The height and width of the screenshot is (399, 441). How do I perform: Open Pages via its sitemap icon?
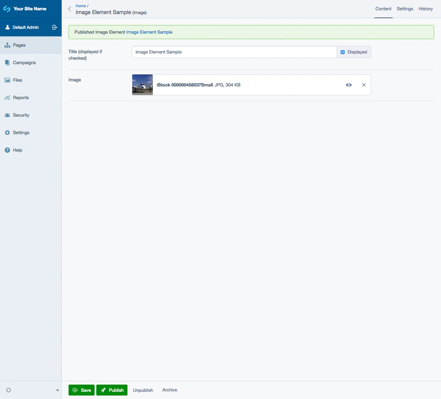[x=7, y=45]
